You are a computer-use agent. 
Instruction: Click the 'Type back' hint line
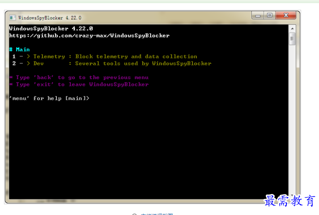79,77
